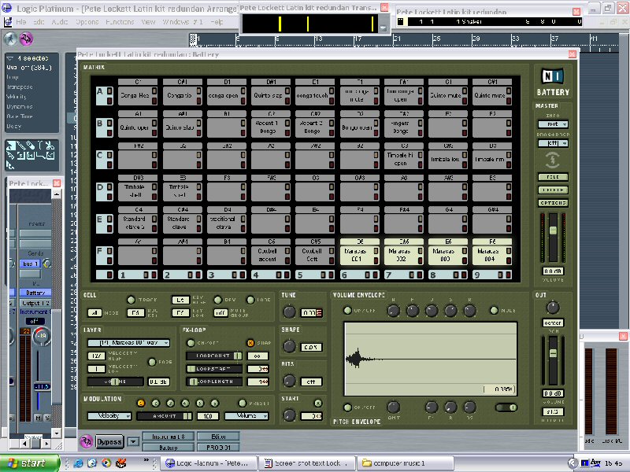Image resolution: width=630 pixels, height=472 pixels.
Task: Select the Mute tool in the toolbox
Action: (x=31, y=157)
